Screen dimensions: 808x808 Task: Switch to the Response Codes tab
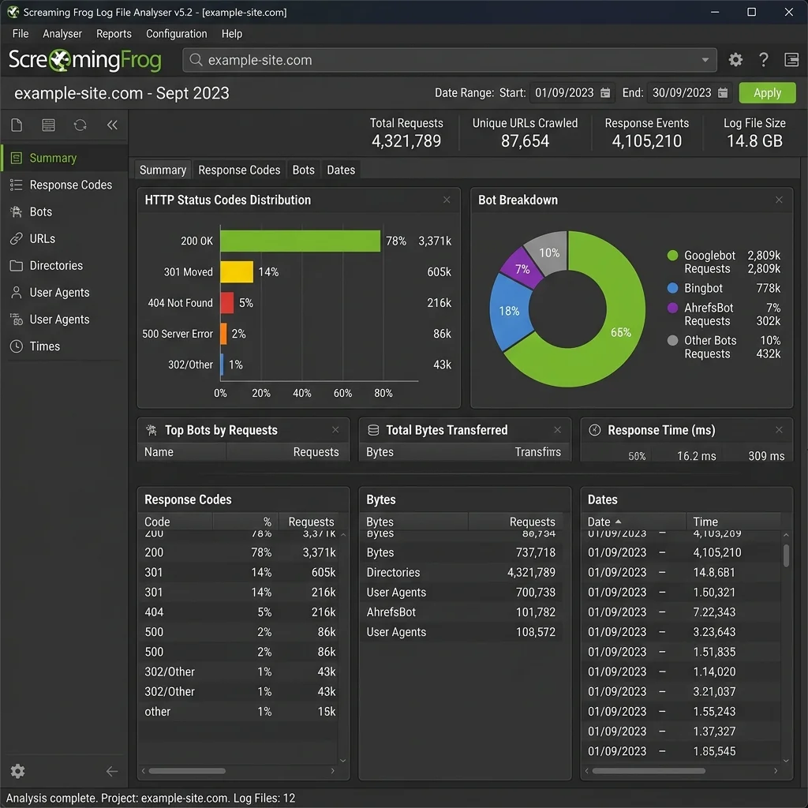pyautogui.click(x=239, y=170)
